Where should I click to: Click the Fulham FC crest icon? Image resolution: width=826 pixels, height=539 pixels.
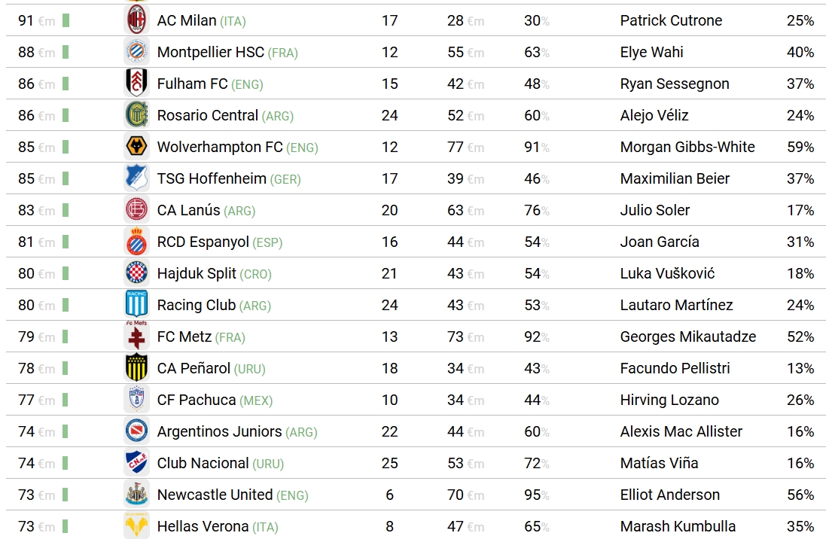tap(136, 84)
